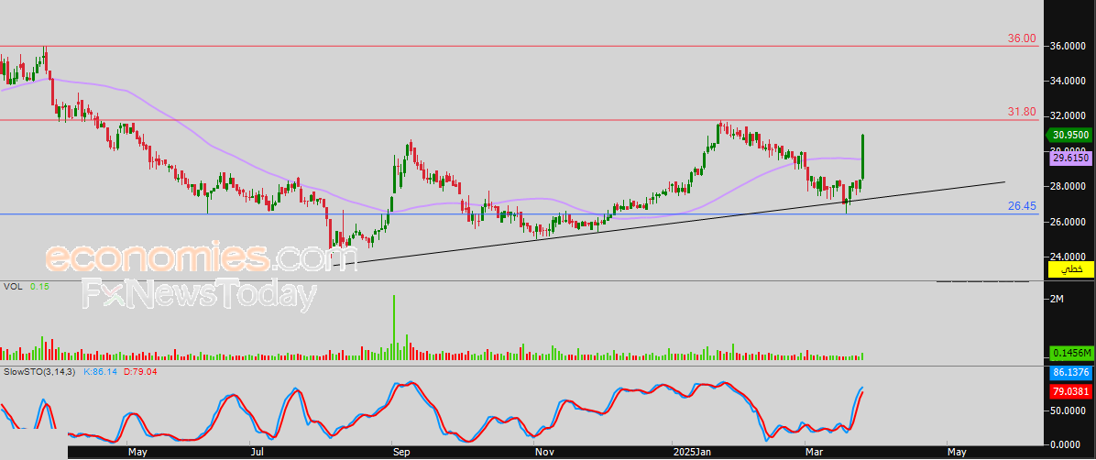The image size is (1096, 460).
Task: Click the Nov date on time axis
Action: click(x=543, y=453)
